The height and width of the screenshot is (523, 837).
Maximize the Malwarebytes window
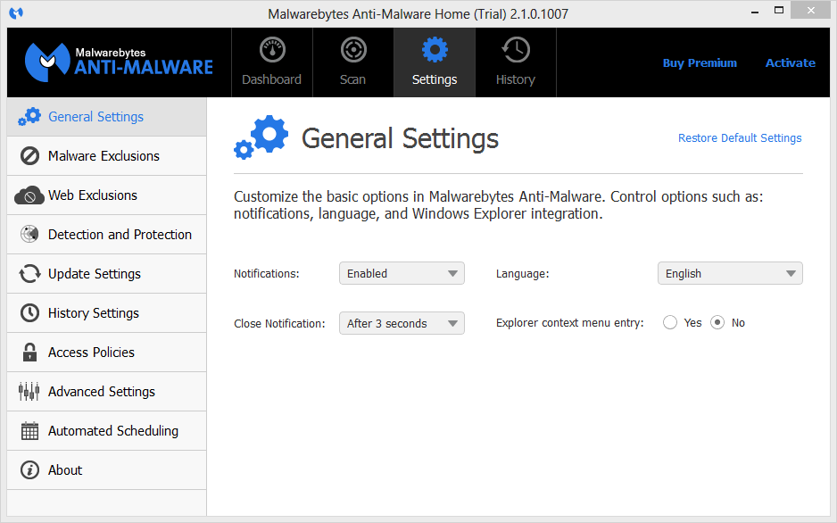point(779,11)
